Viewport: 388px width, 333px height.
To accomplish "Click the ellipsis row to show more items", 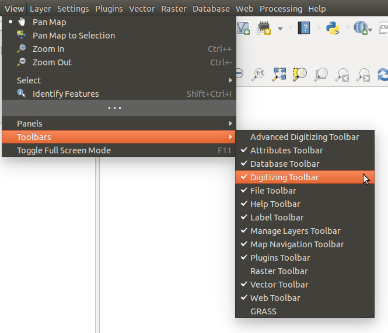I will 114,108.
